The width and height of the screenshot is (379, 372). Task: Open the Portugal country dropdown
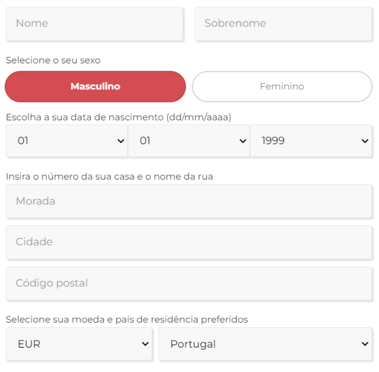pyautogui.click(x=265, y=344)
